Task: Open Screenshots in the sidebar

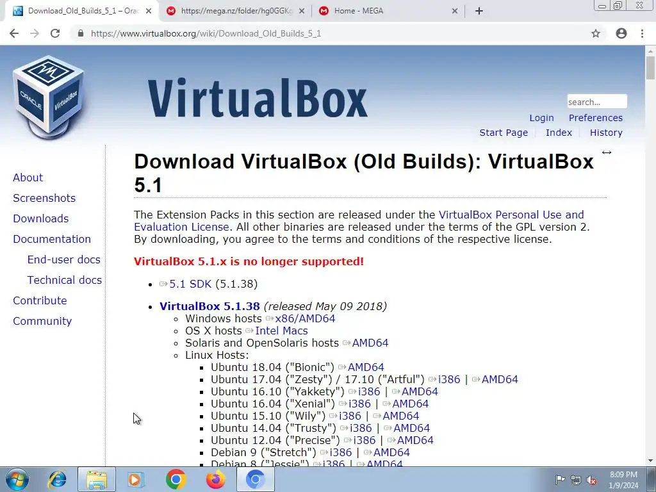Action: pyautogui.click(x=44, y=198)
